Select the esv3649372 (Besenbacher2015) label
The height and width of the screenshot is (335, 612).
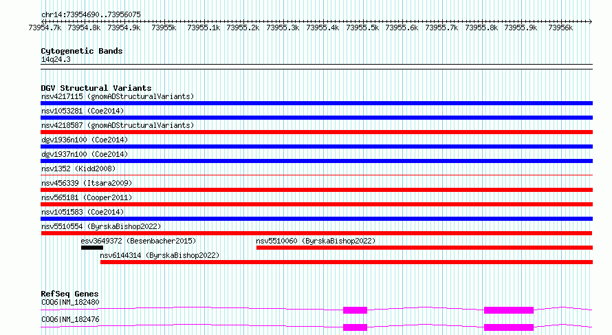[x=138, y=241]
